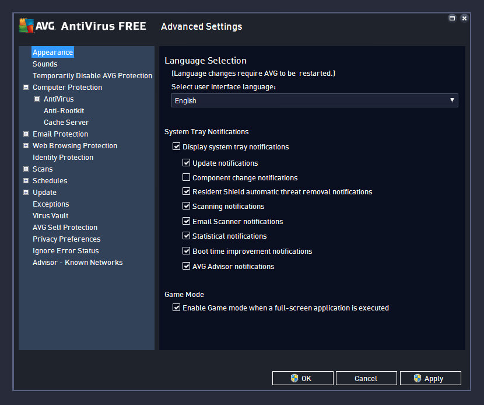Image resolution: width=484 pixels, height=405 pixels.
Task: Uncheck AVG Advisor notifications
Action: [186, 266]
